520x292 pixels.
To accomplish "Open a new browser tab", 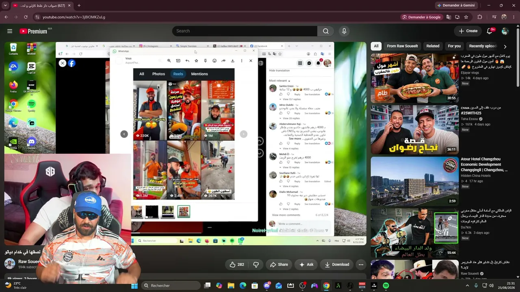I will 79,6.
